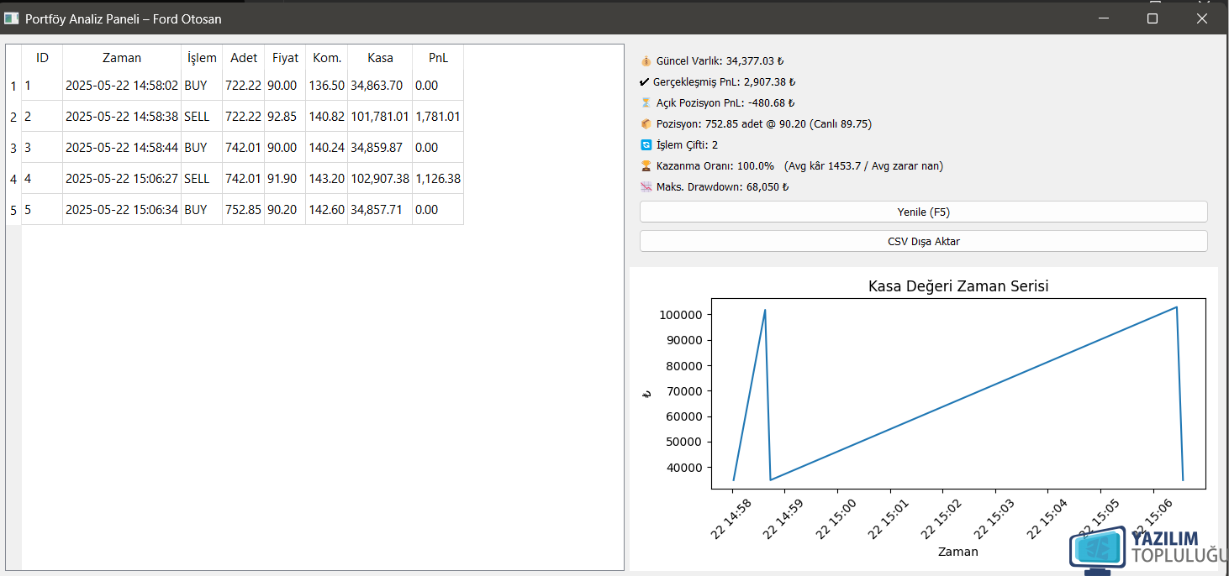
Task: Click the Yenile (F5) refresh button
Action: pyautogui.click(x=923, y=212)
